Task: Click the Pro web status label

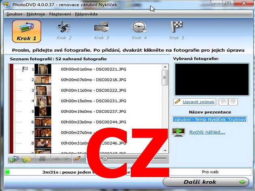Action: (210, 172)
